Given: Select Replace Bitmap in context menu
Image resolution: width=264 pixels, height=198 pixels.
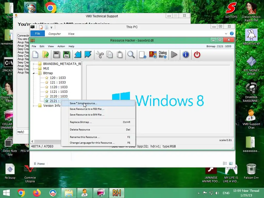Looking at the screenshot, I should (98, 122).
